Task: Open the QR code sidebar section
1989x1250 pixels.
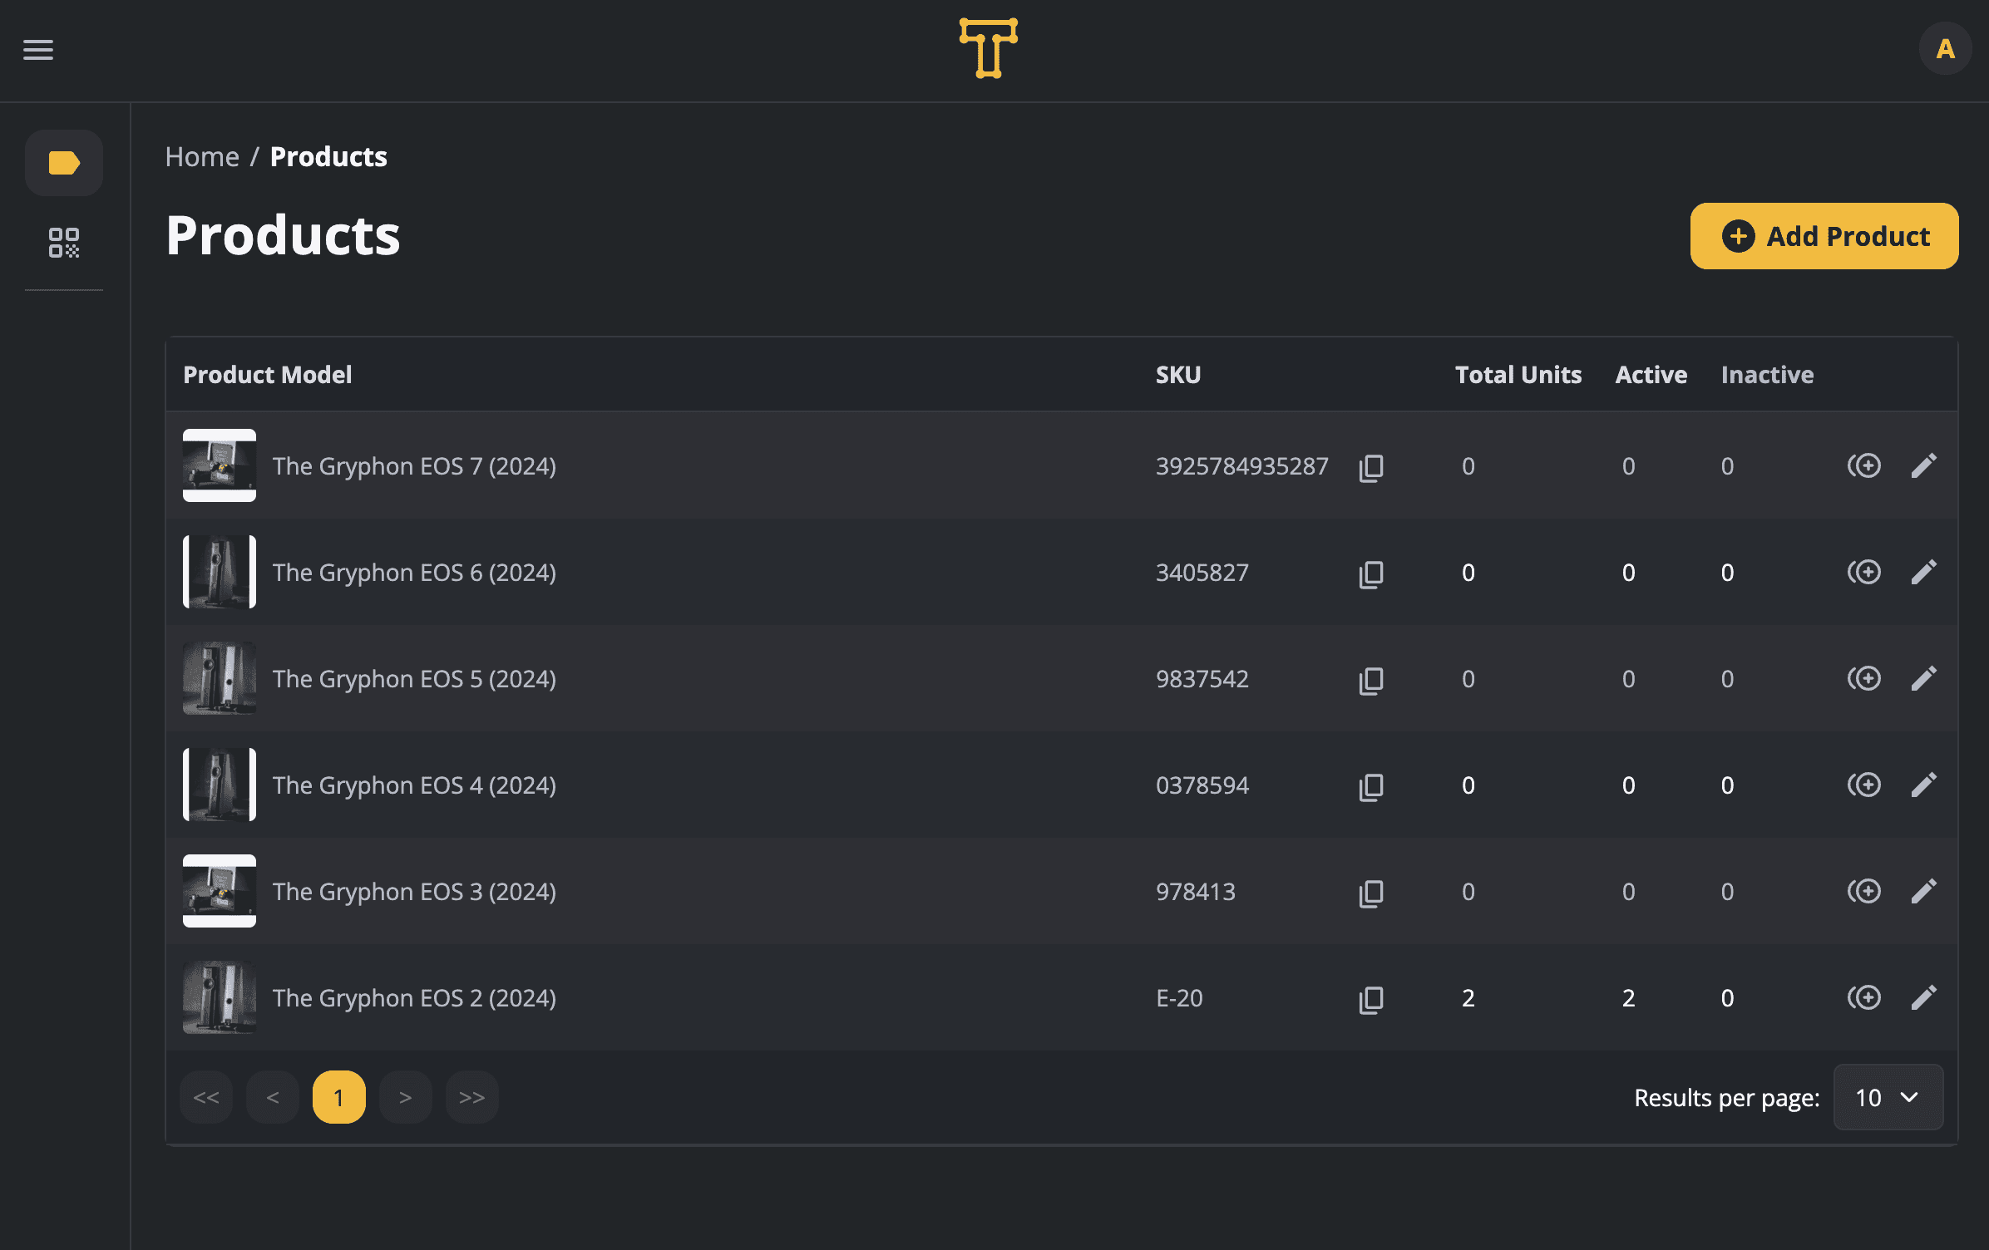Action: (x=64, y=243)
